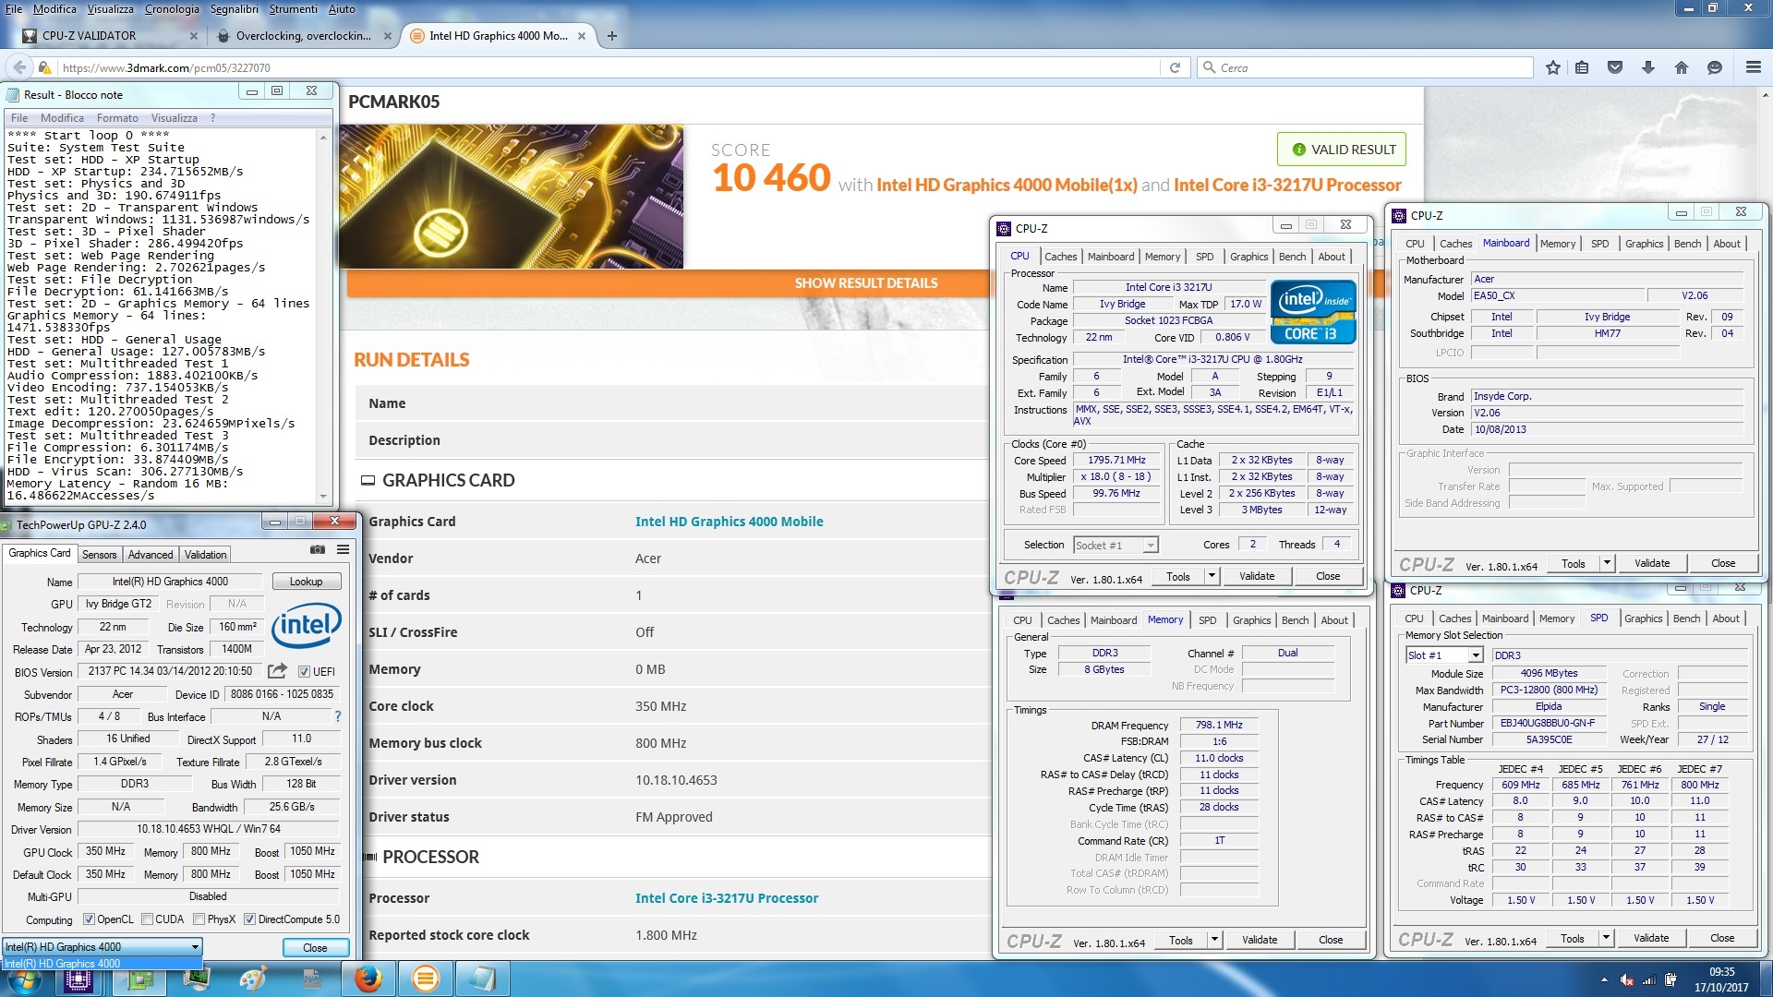The width and height of the screenshot is (1773, 997).
Task: Click the BIOS export share icon in GPU-Z
Action: coord(277,671)
